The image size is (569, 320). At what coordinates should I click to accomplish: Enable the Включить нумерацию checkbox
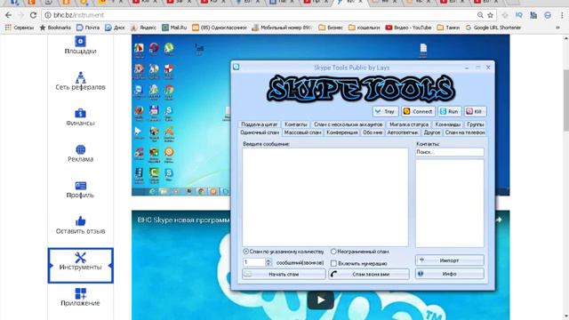[333, 263]
